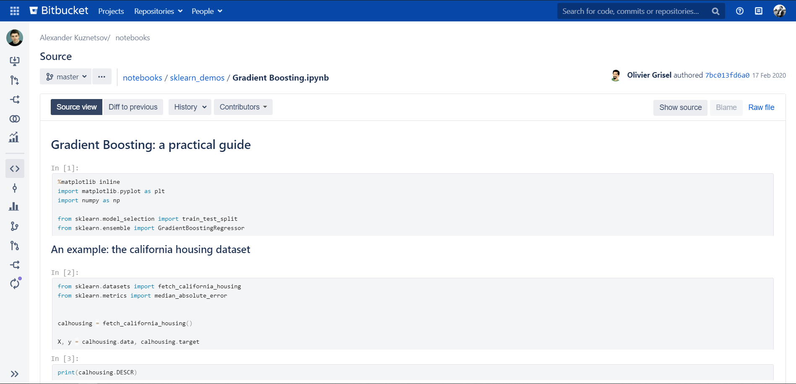Expand the Contributors dropdown
This screenshot has height=384, width=796.
pos(243,107)
